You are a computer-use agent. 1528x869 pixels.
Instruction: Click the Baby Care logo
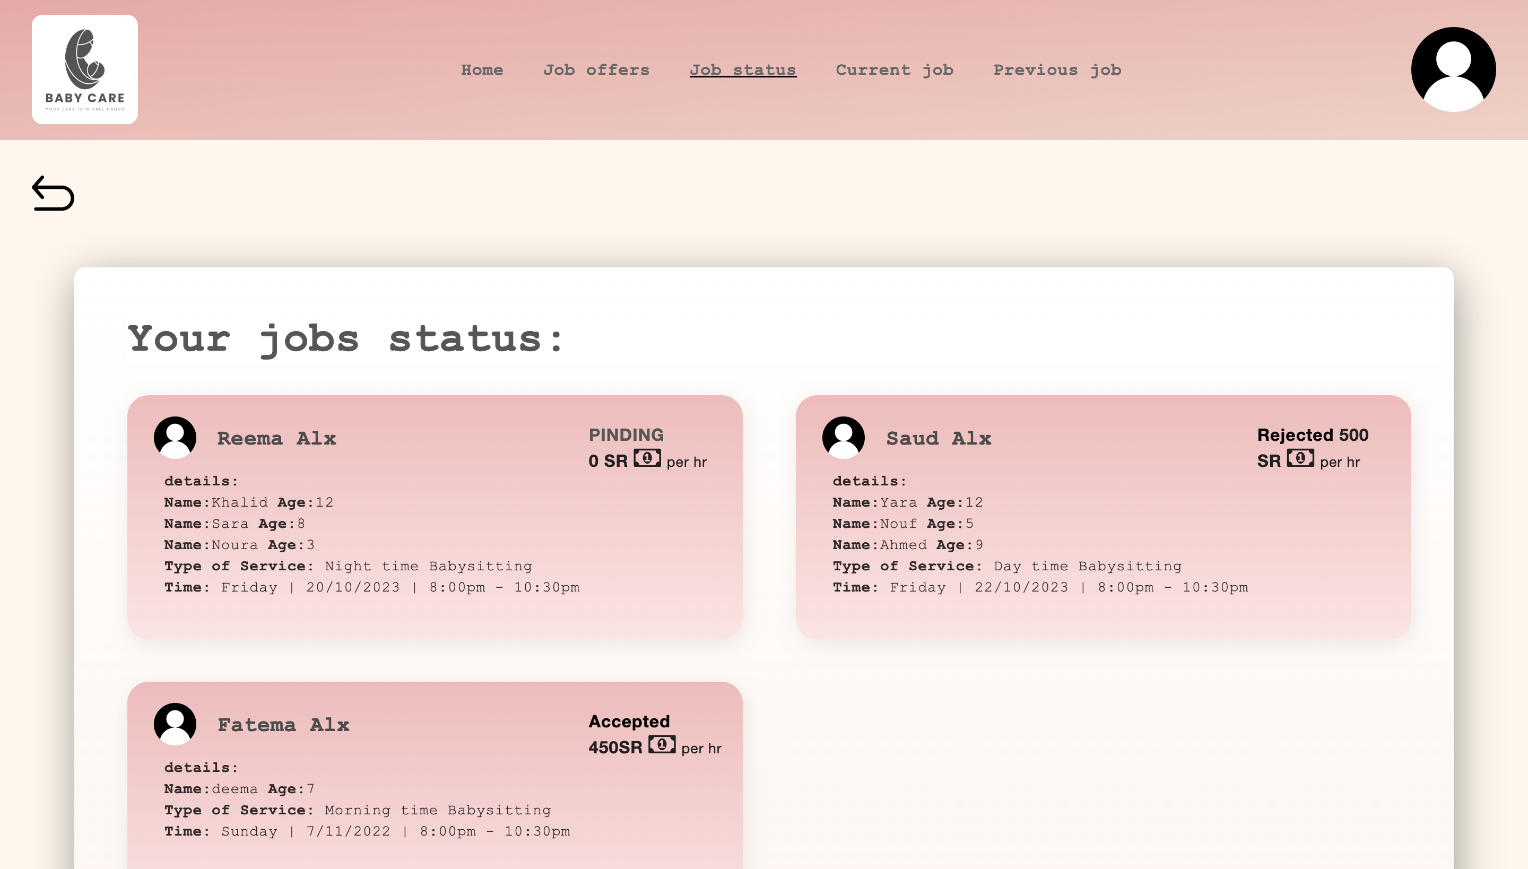(x=85, y=69)
